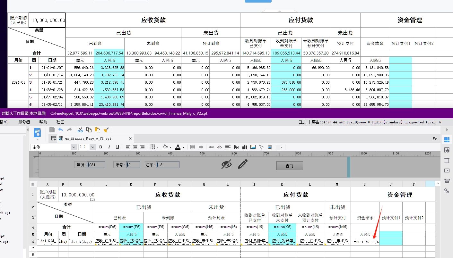Click the 10,000,000.00 field in the preview window

(x=47, y=20)
